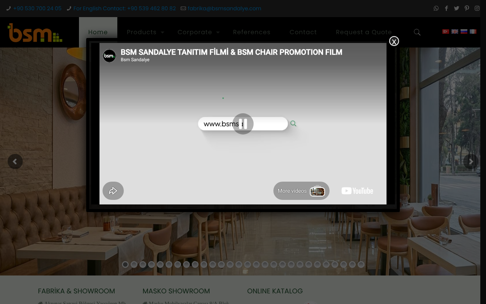
Task: Switch language with the British flag
Action: click(455, 32)
